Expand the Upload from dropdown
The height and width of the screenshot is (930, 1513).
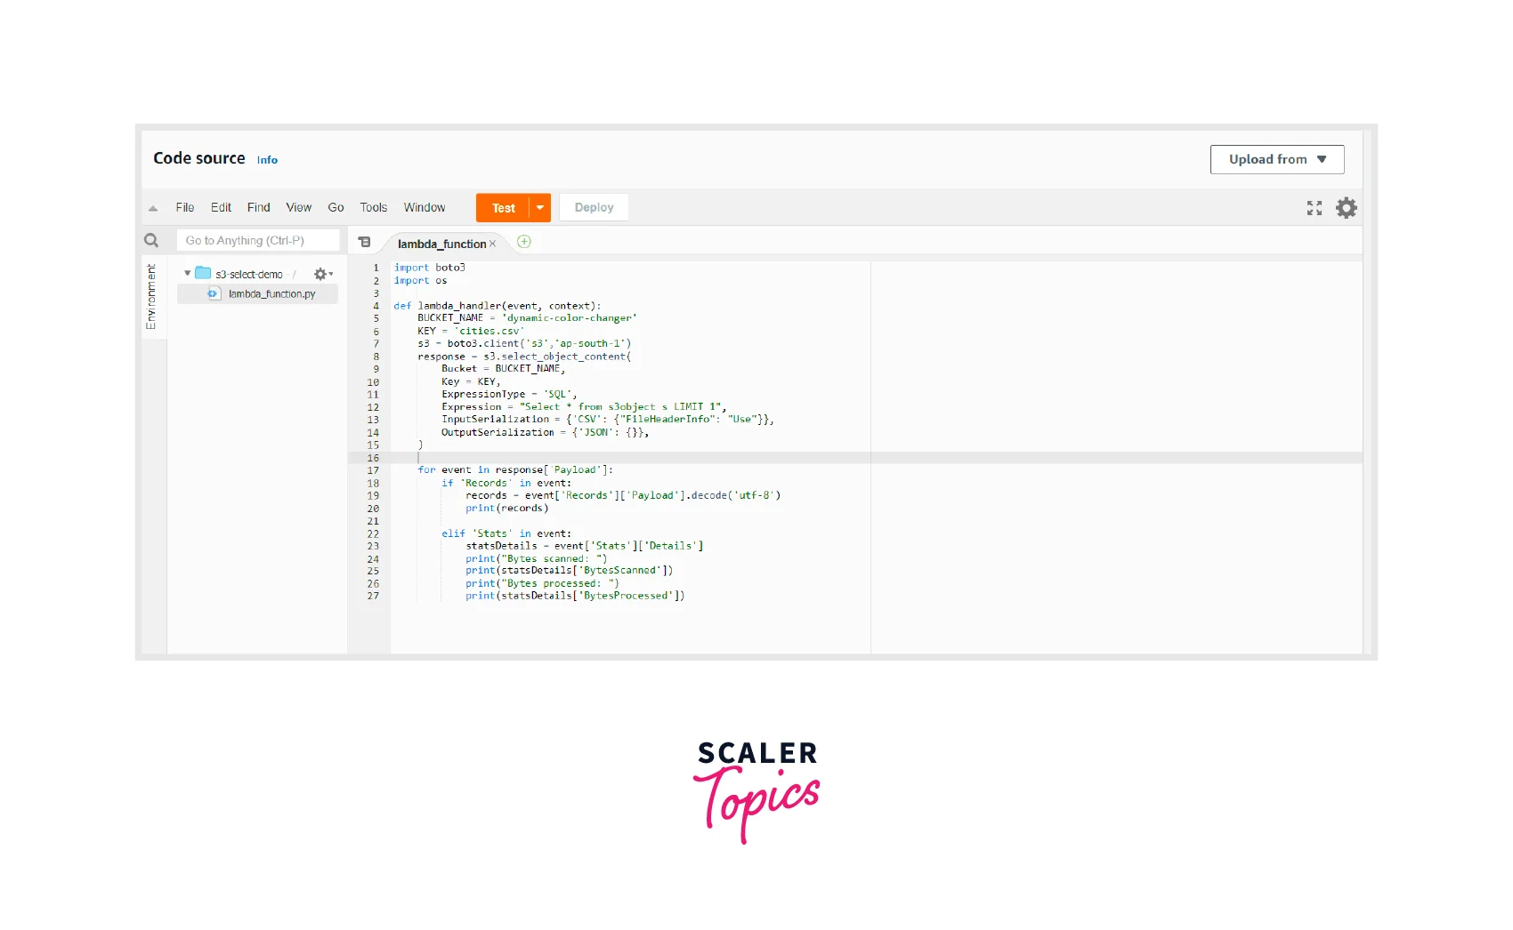[1276, 159]
